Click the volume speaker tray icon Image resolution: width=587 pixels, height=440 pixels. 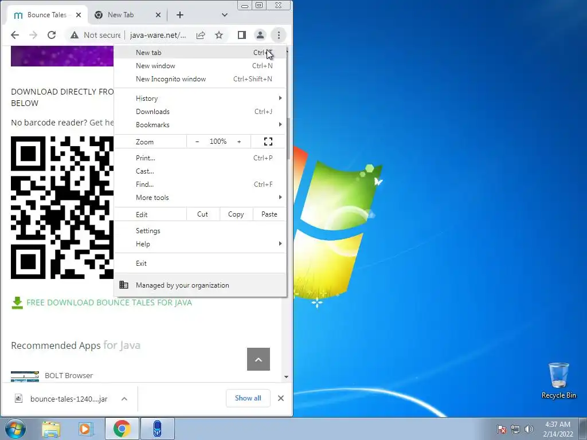click(529, 429)
